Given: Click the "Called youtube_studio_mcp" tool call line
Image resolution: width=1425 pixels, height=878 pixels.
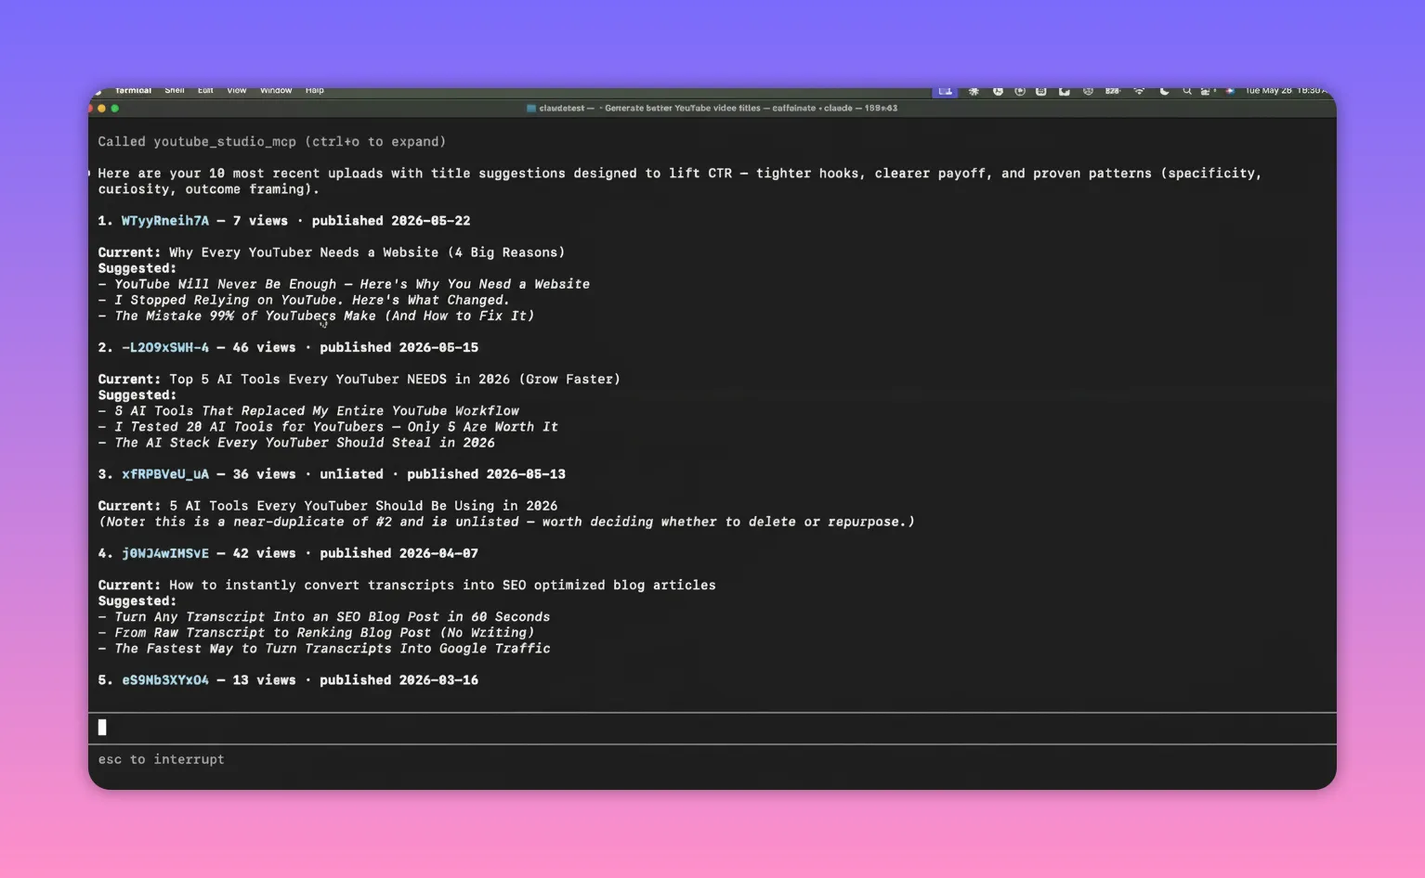Looking at the screenshot, I should [x=272, y=142].
